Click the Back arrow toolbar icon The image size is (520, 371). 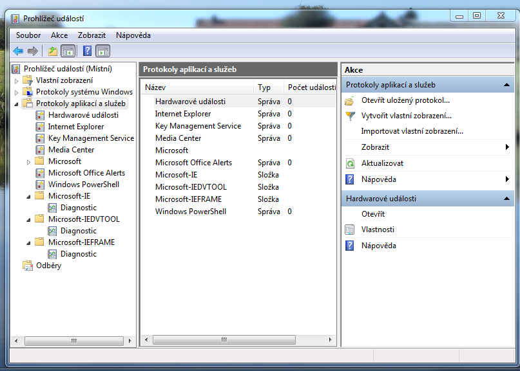(x=18, y=51)
